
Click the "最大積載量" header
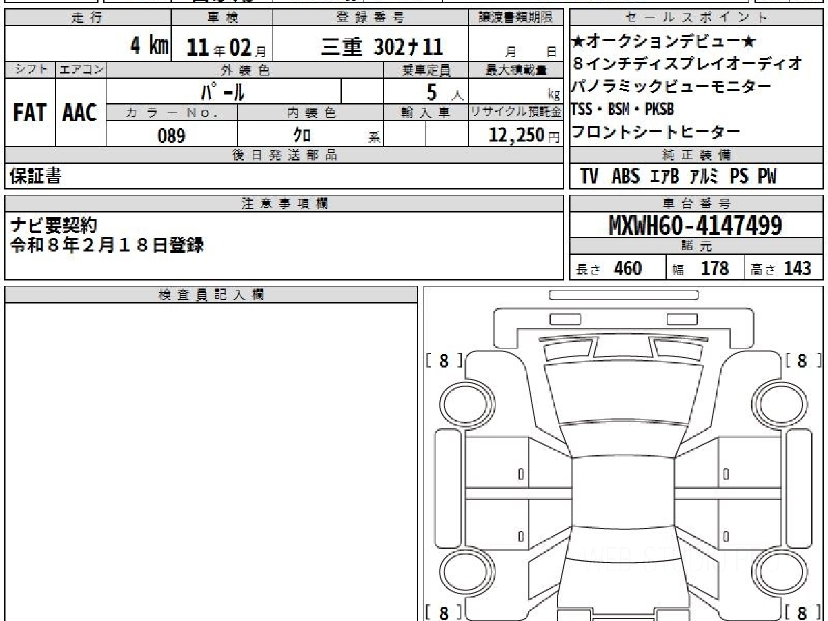click(516, 70)
